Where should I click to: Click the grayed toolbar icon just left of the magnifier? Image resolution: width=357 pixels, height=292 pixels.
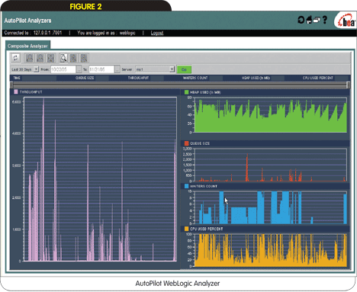coord(51,58)
